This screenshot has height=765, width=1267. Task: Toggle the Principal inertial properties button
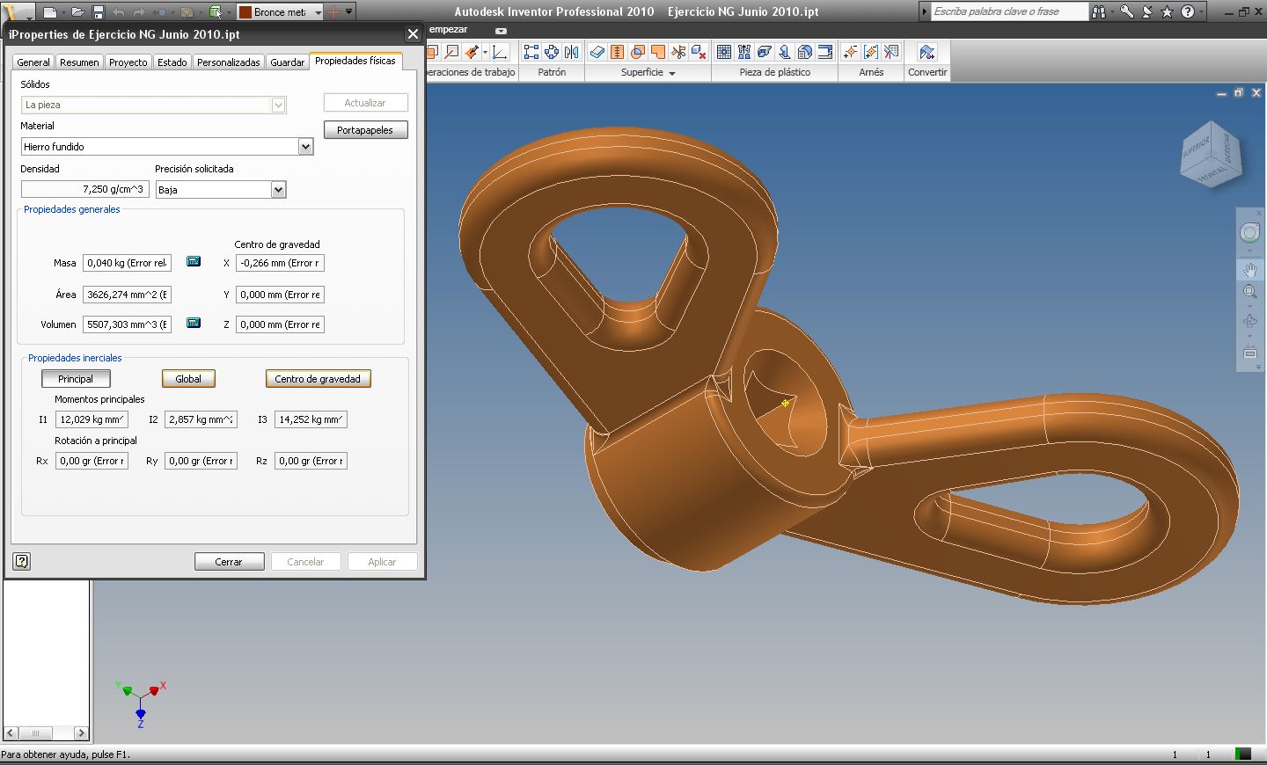(76, 379)
